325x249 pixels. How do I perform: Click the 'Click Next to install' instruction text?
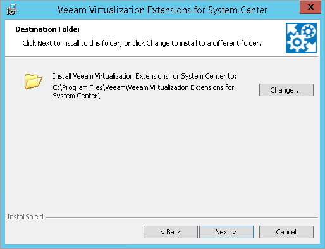point(142,43)
